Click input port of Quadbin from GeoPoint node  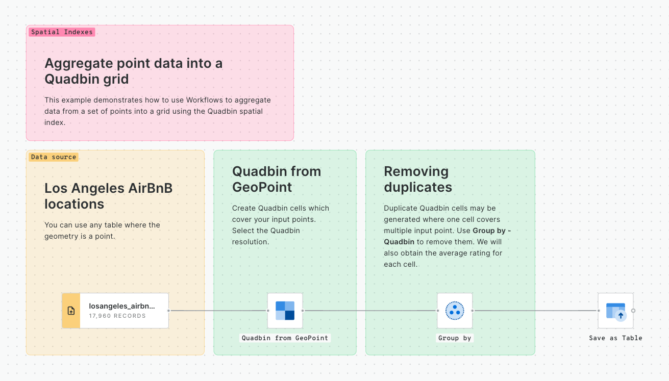(x=267, y=311)
